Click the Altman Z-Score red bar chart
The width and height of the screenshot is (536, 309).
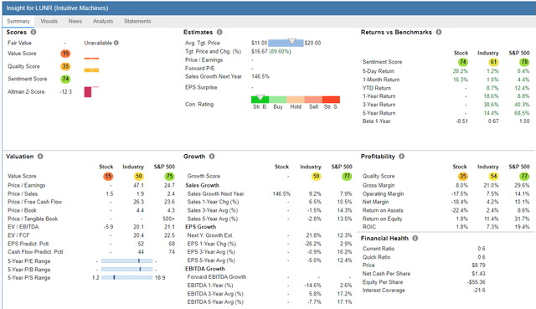[88, 92]
